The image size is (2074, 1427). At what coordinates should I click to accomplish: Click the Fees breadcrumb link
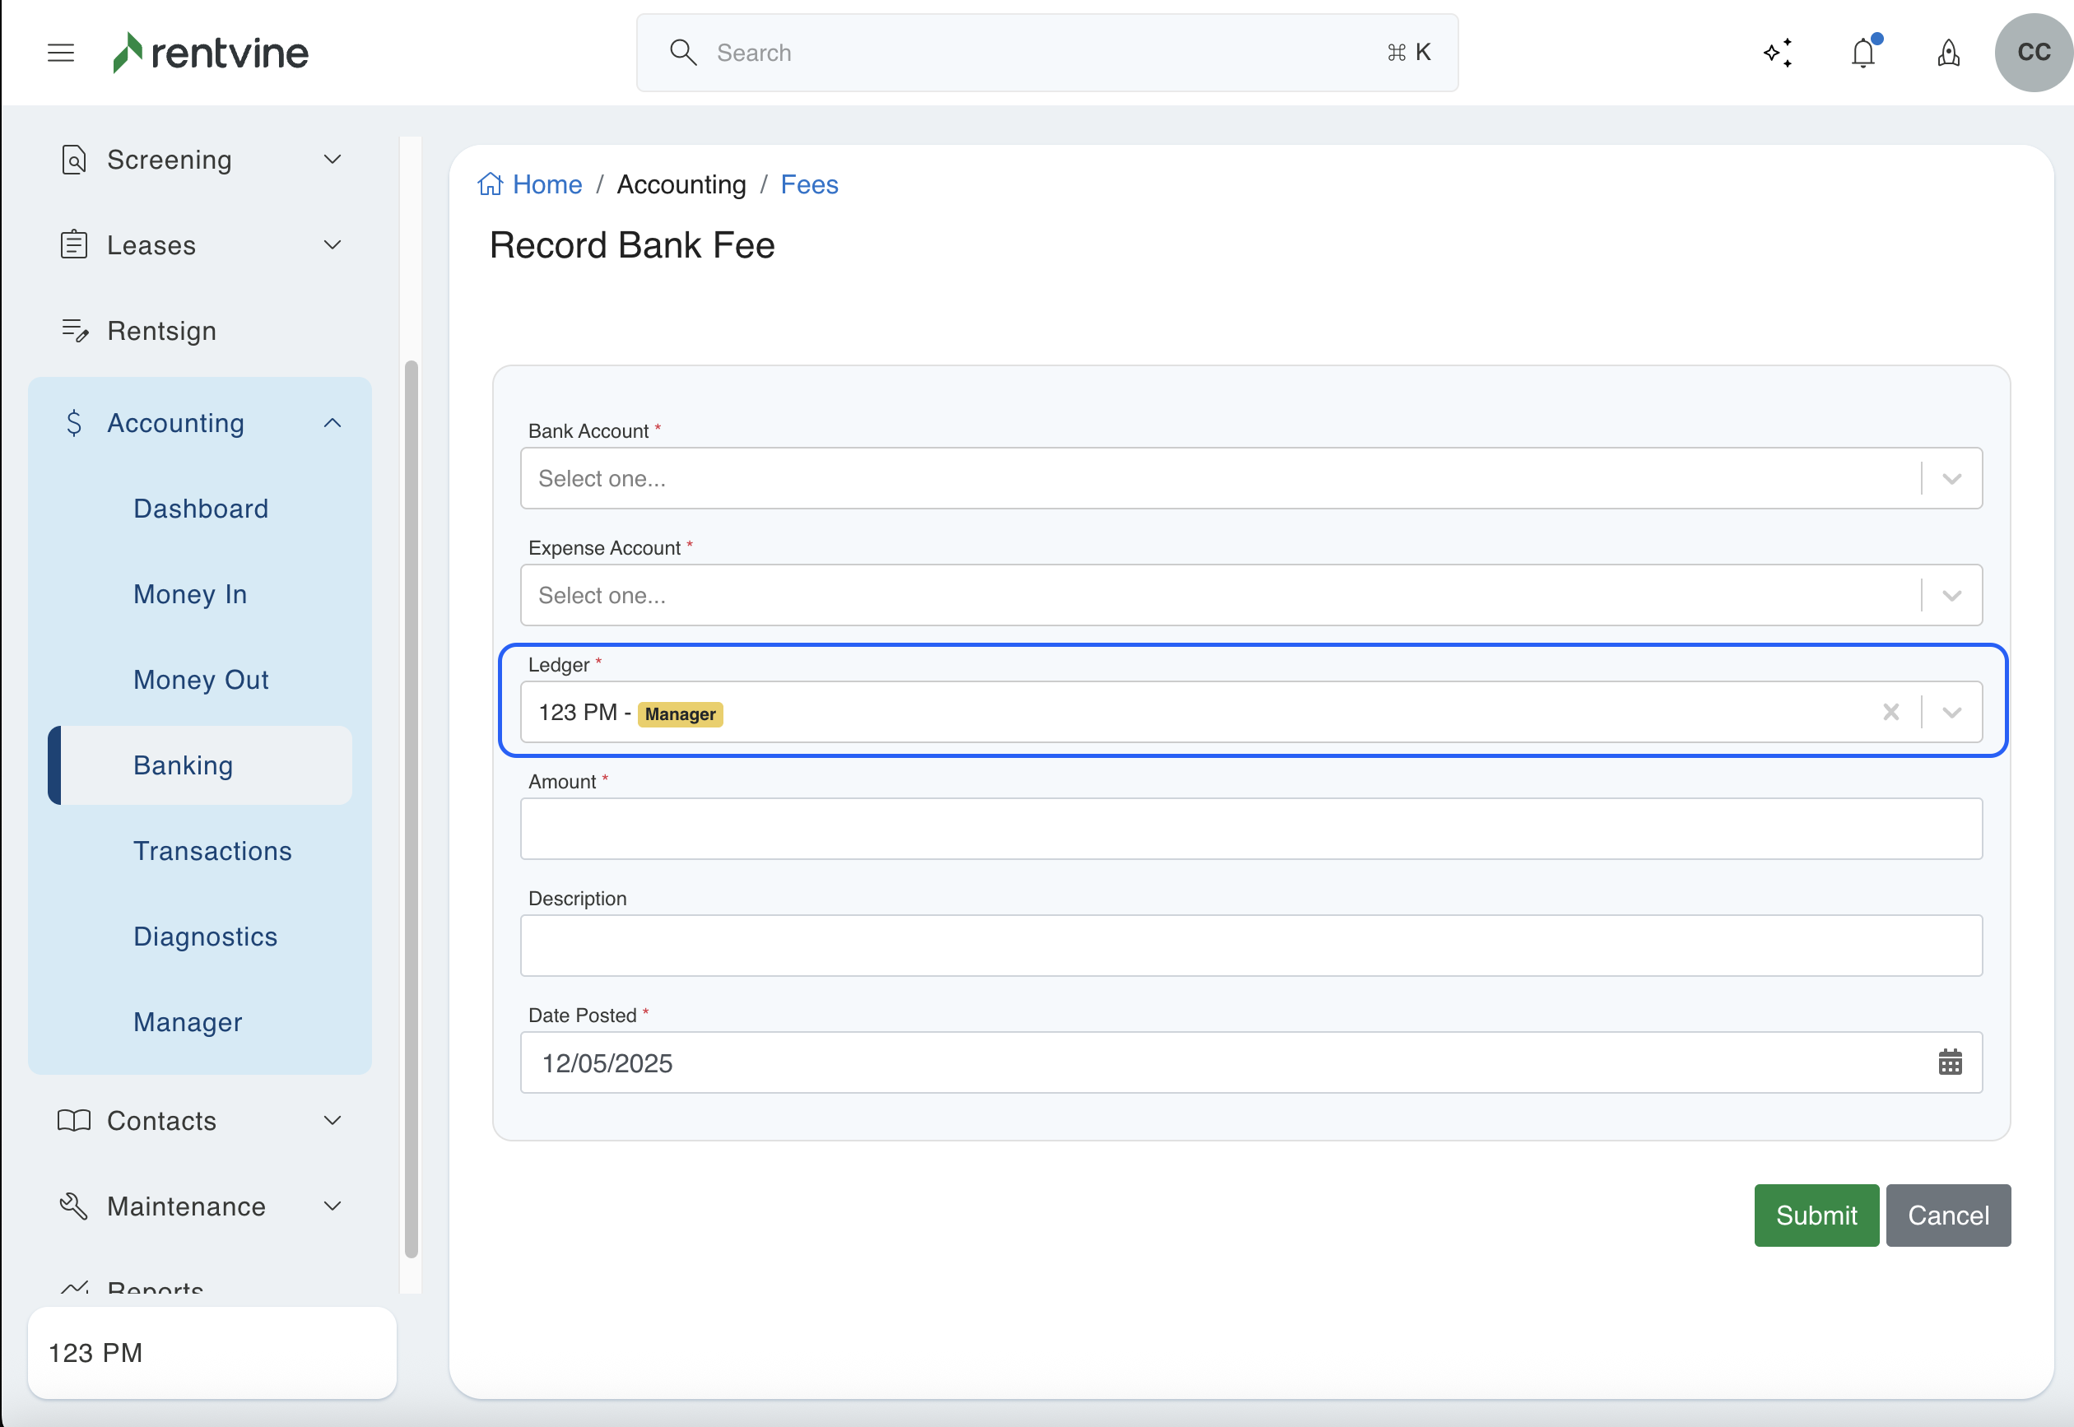click(x=808, y=184)
